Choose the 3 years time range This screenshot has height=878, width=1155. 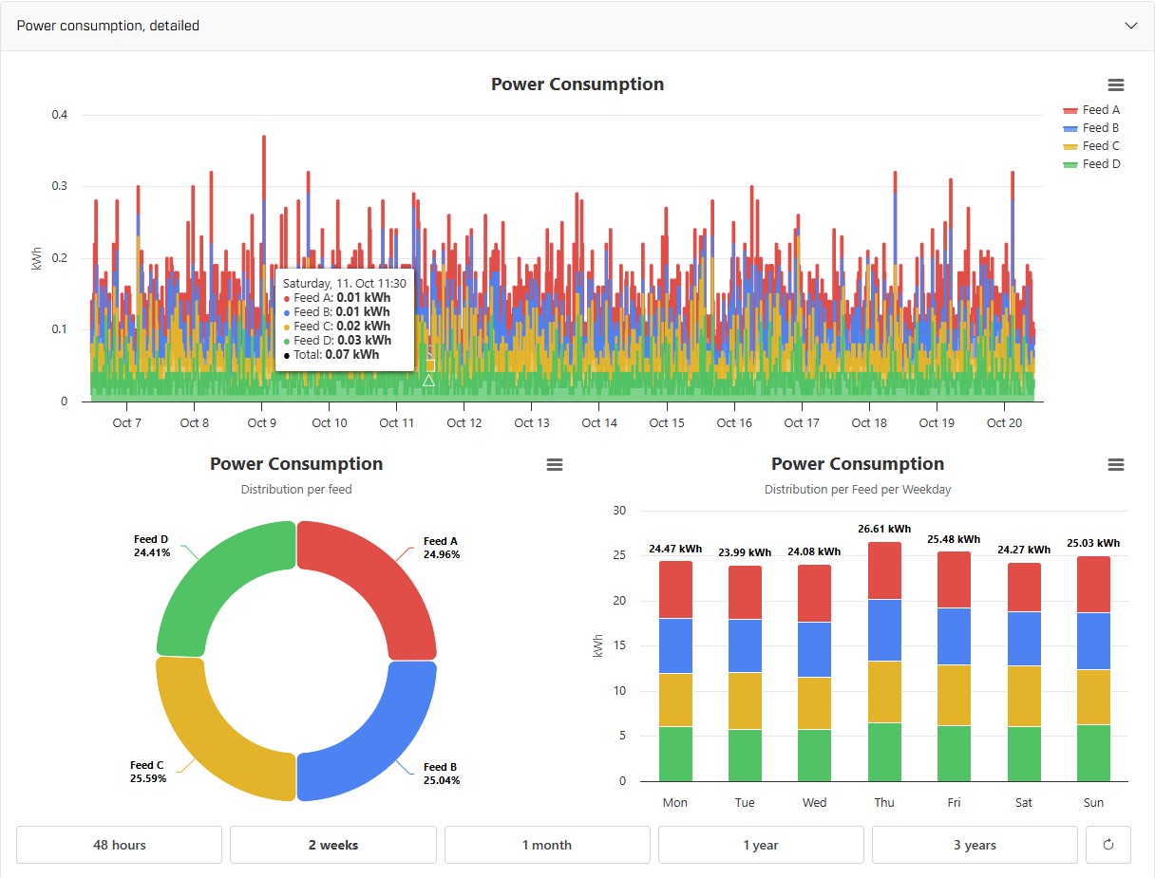click(x=975, y=845)
